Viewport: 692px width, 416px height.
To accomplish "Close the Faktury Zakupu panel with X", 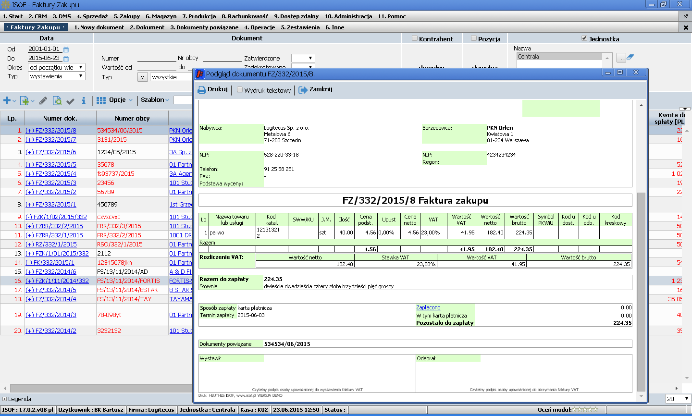I will [686, 27].
